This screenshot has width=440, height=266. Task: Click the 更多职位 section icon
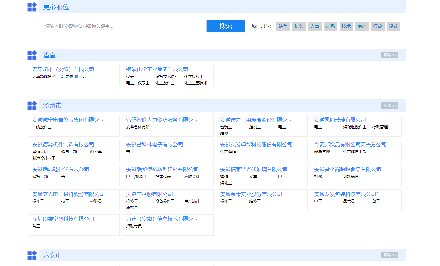tap(32, 7)
